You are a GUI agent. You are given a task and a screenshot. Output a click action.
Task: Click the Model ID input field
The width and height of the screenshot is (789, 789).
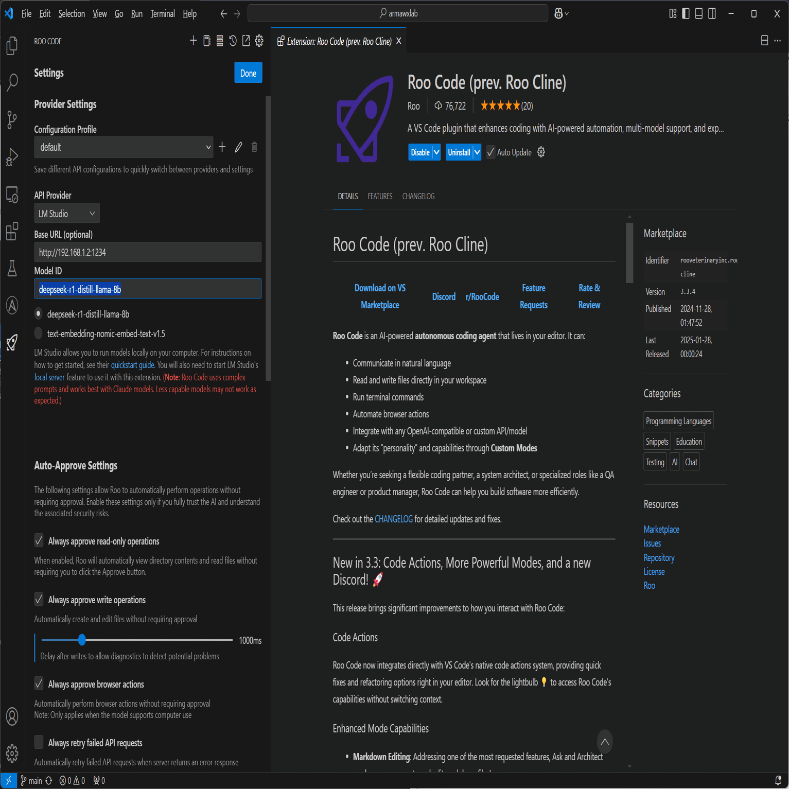click(x=148, y=289)
